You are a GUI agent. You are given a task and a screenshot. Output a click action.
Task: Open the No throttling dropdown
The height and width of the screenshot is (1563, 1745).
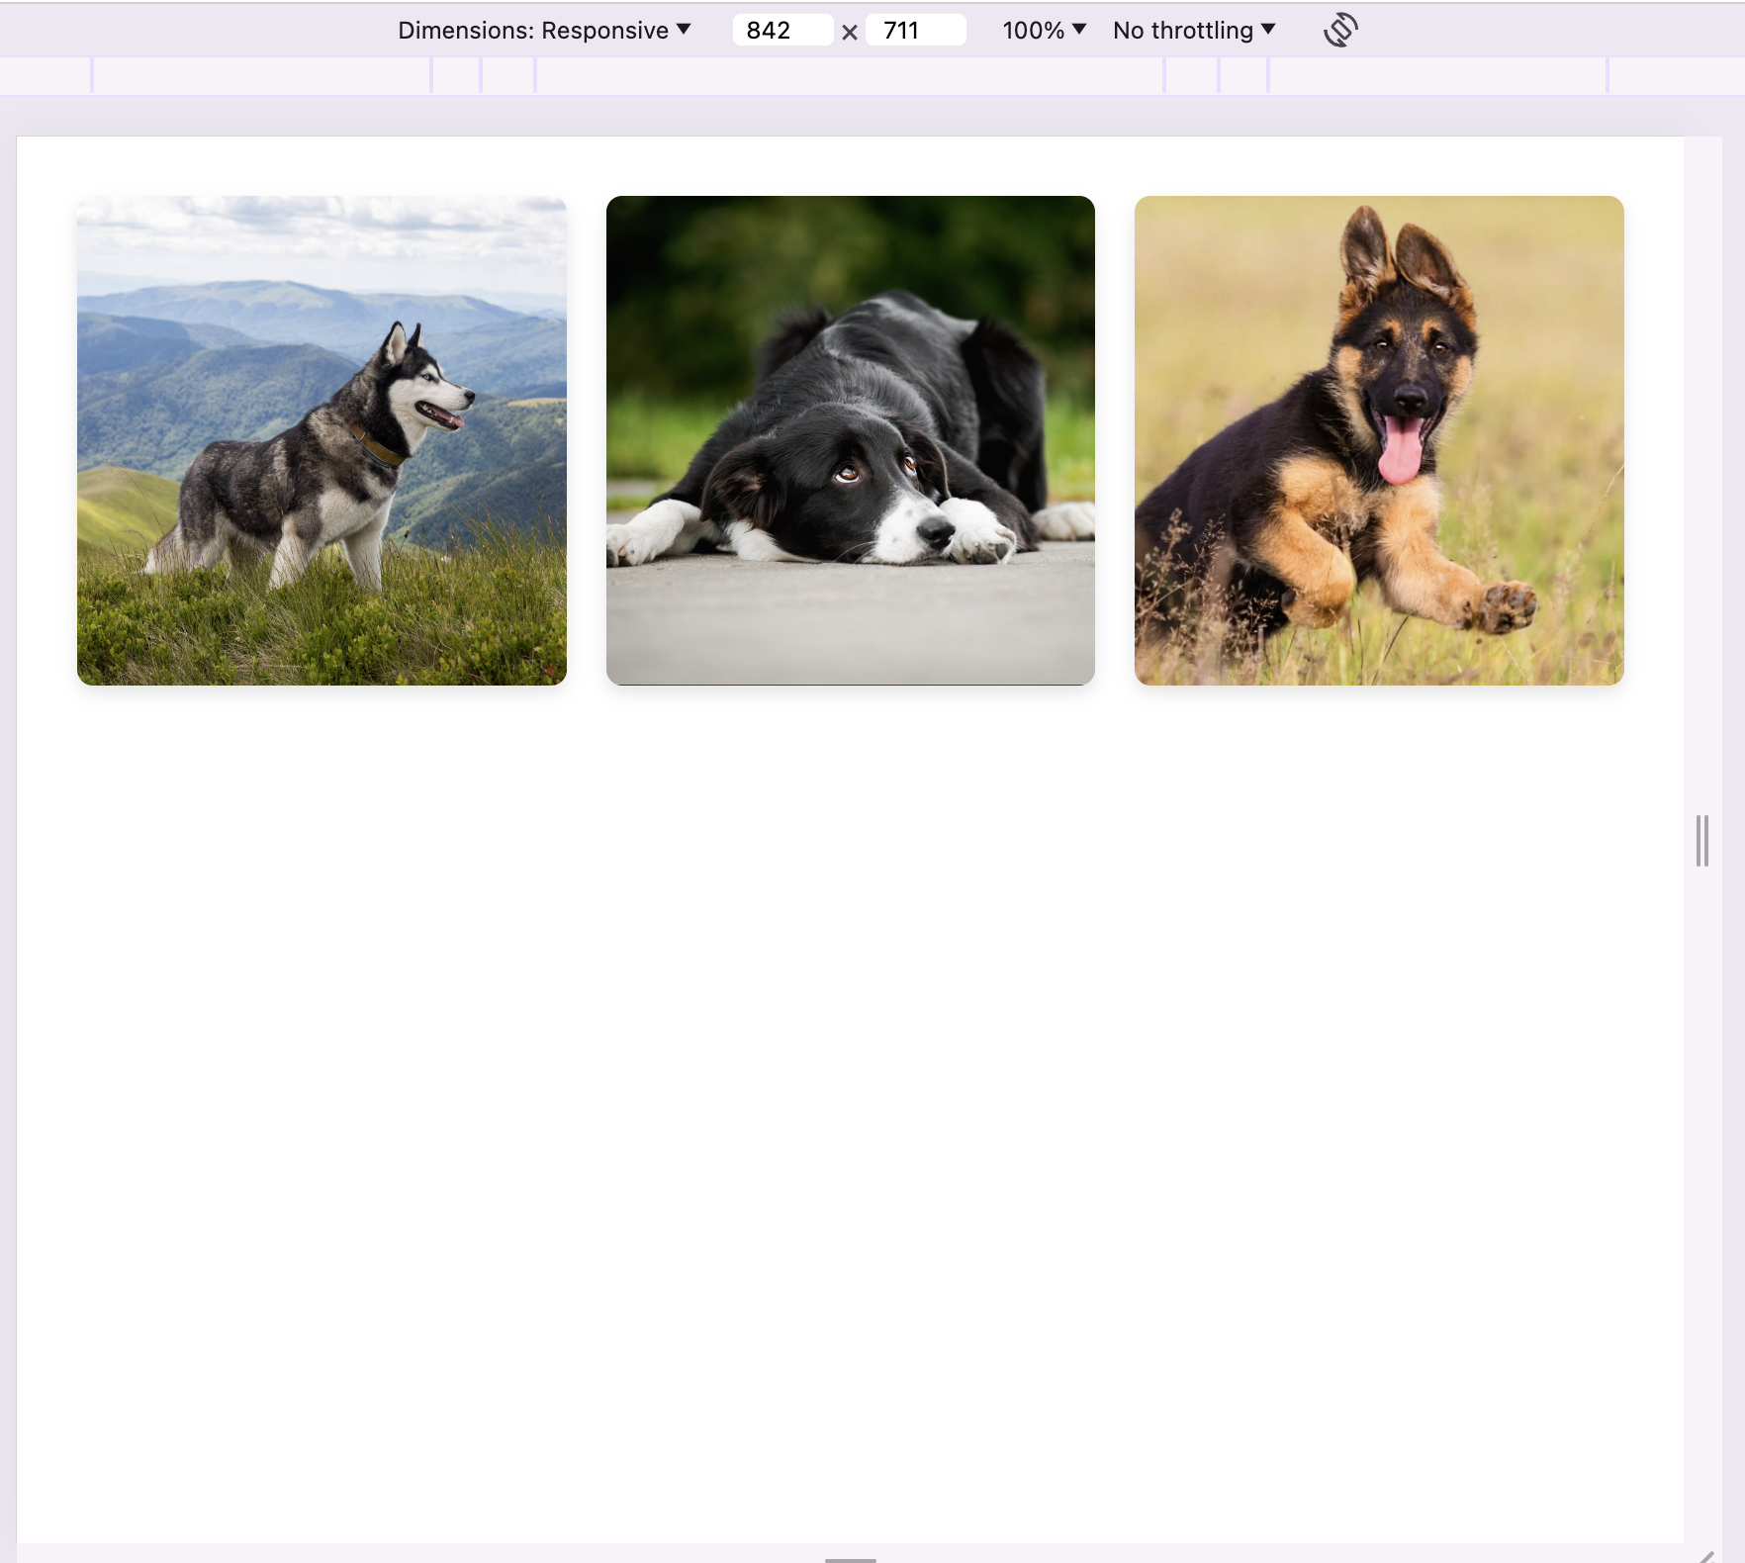(x=1194, y=31)
